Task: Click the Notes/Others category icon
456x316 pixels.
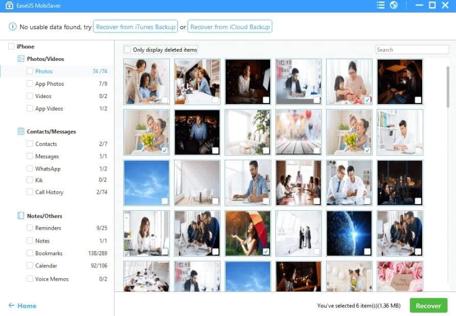Action: click(21, 215)
